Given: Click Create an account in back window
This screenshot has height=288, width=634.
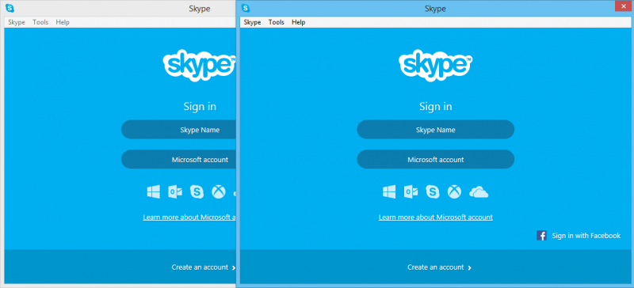Looking at the screenshot, I should click(200, 267).
